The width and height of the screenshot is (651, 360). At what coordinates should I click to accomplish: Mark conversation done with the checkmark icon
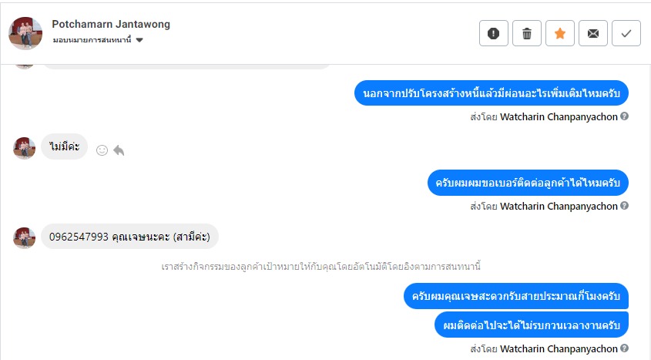click(626, 33)
